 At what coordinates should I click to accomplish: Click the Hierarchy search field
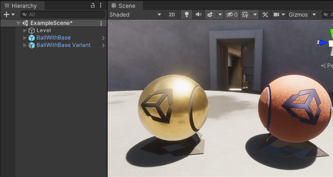pyautogui.click(x=63, y=14)
